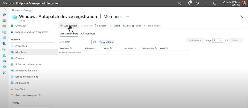Open Groups icon in left rail
The height and width of the screenshot is (108, 248).
coord(4,61)
